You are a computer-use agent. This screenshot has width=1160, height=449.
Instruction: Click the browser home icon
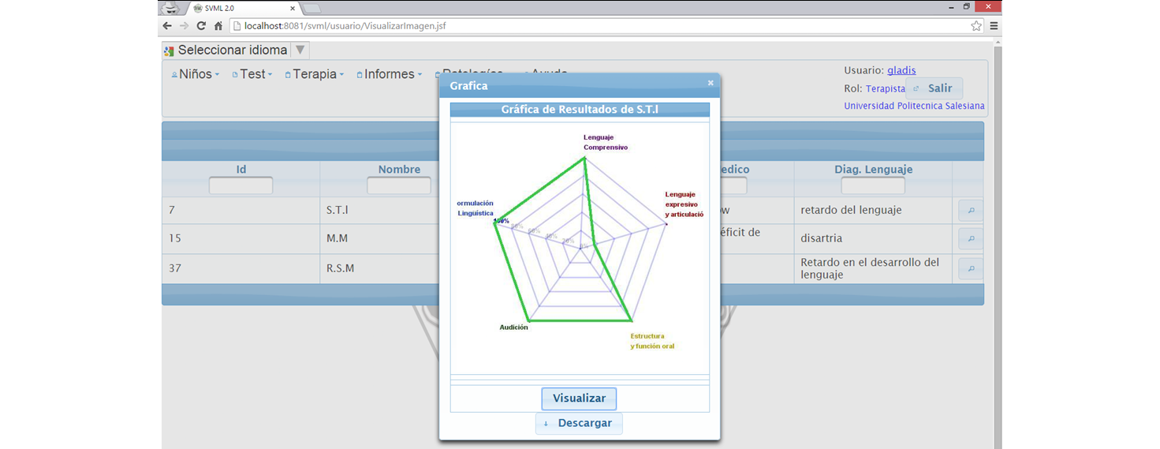click(x=218, y=26)
